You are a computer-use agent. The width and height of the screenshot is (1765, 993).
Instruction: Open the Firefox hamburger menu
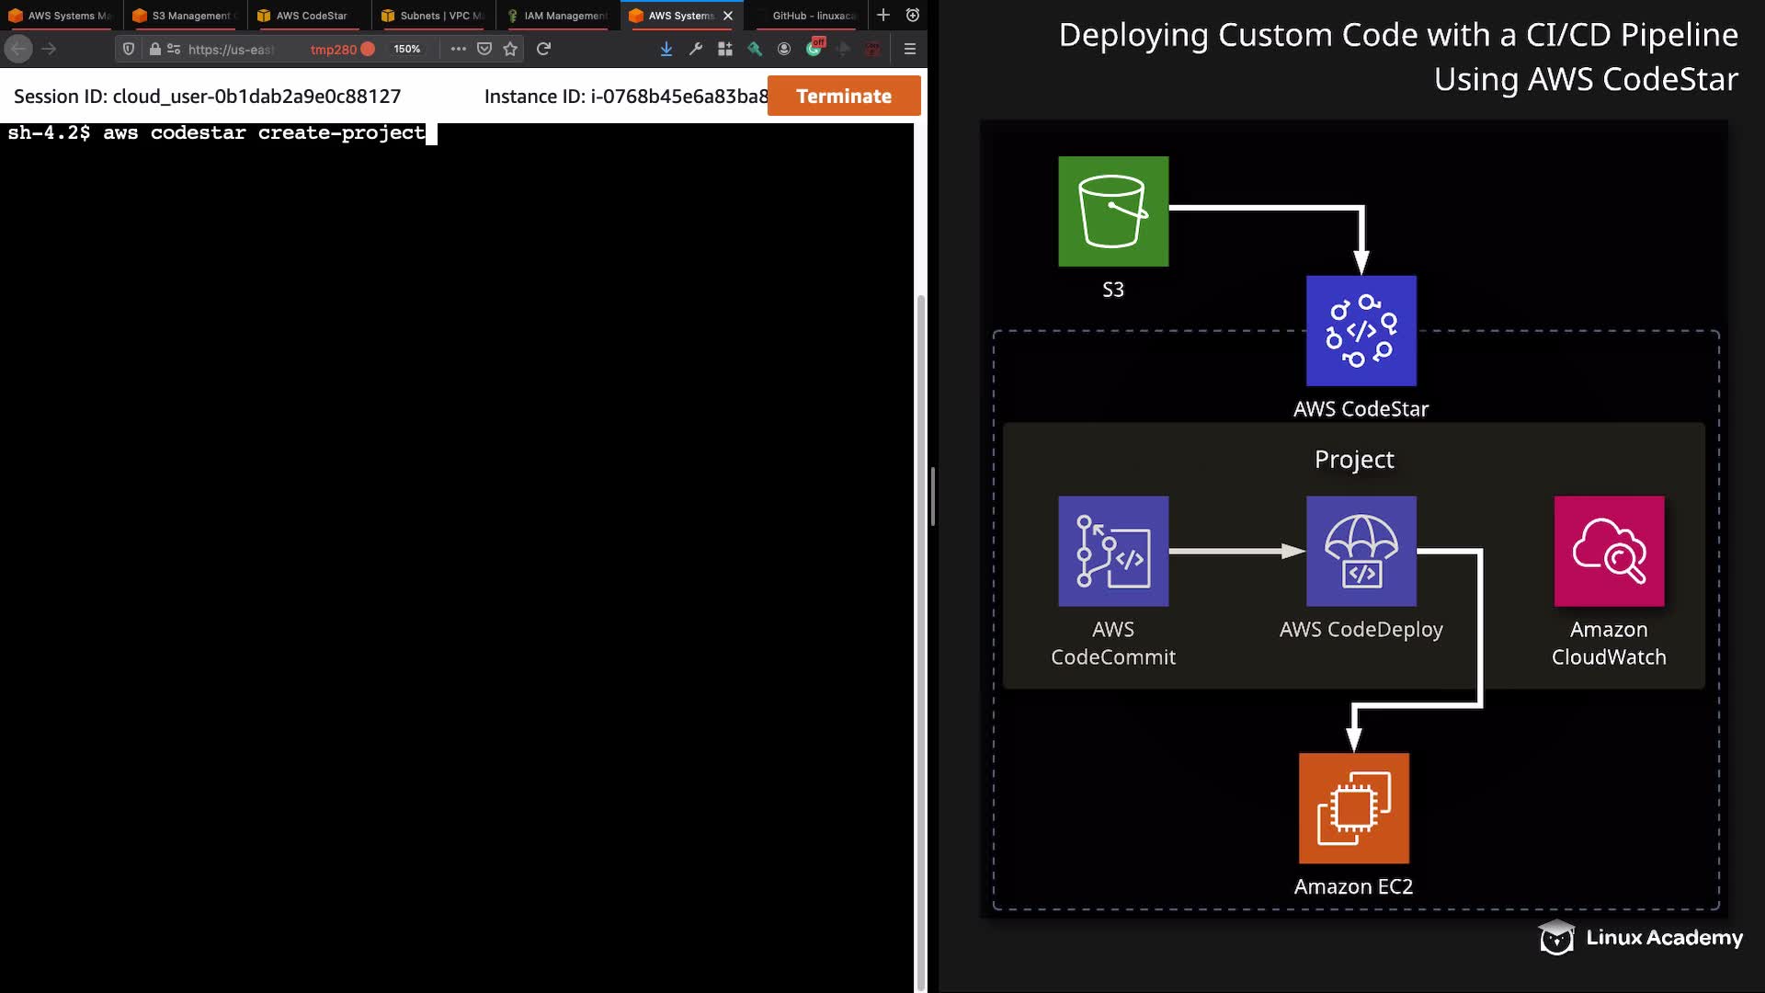coord(910,49)
